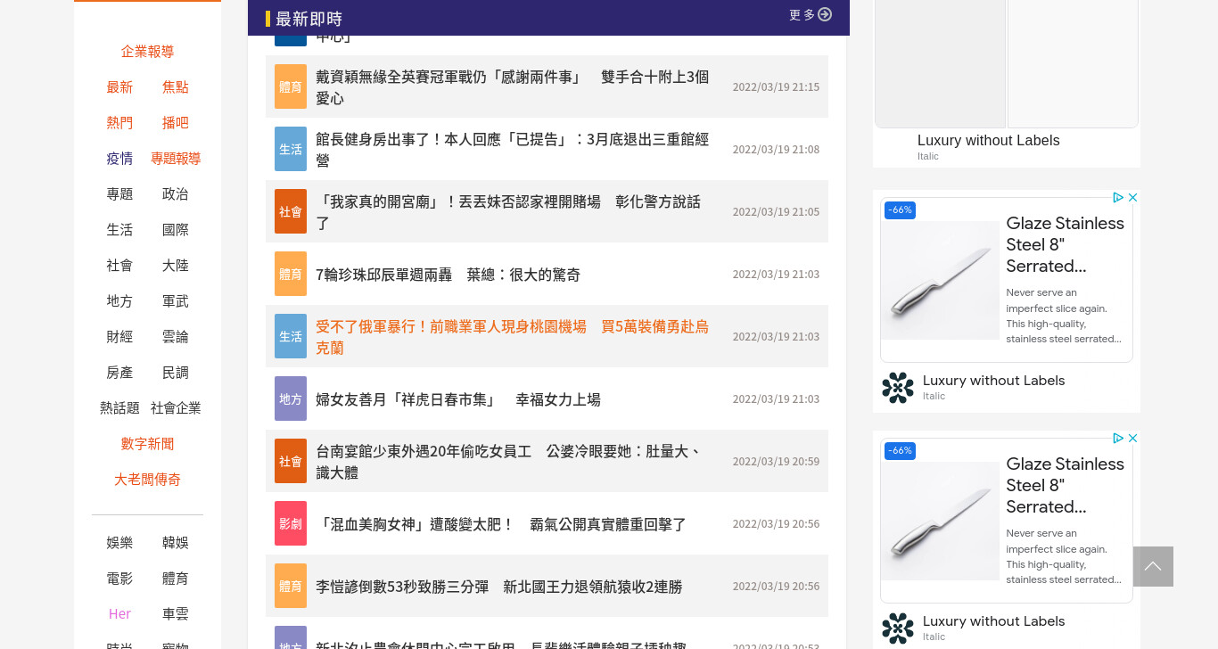Open 韓娛 category in sidebar

[175, 543]
